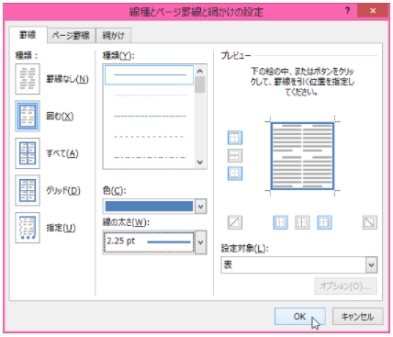Toggle the right border button in preview
Viewport: 393px width, 337px height.
click(324, 222)
